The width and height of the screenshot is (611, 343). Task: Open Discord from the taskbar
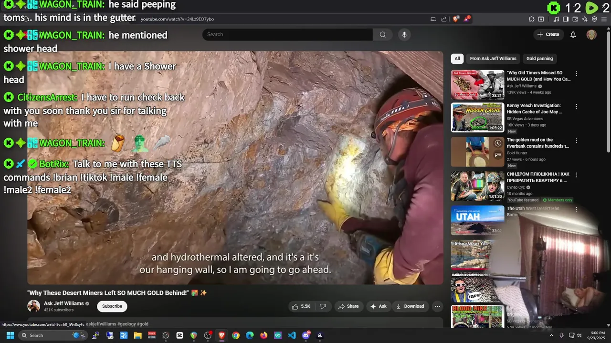306,335
